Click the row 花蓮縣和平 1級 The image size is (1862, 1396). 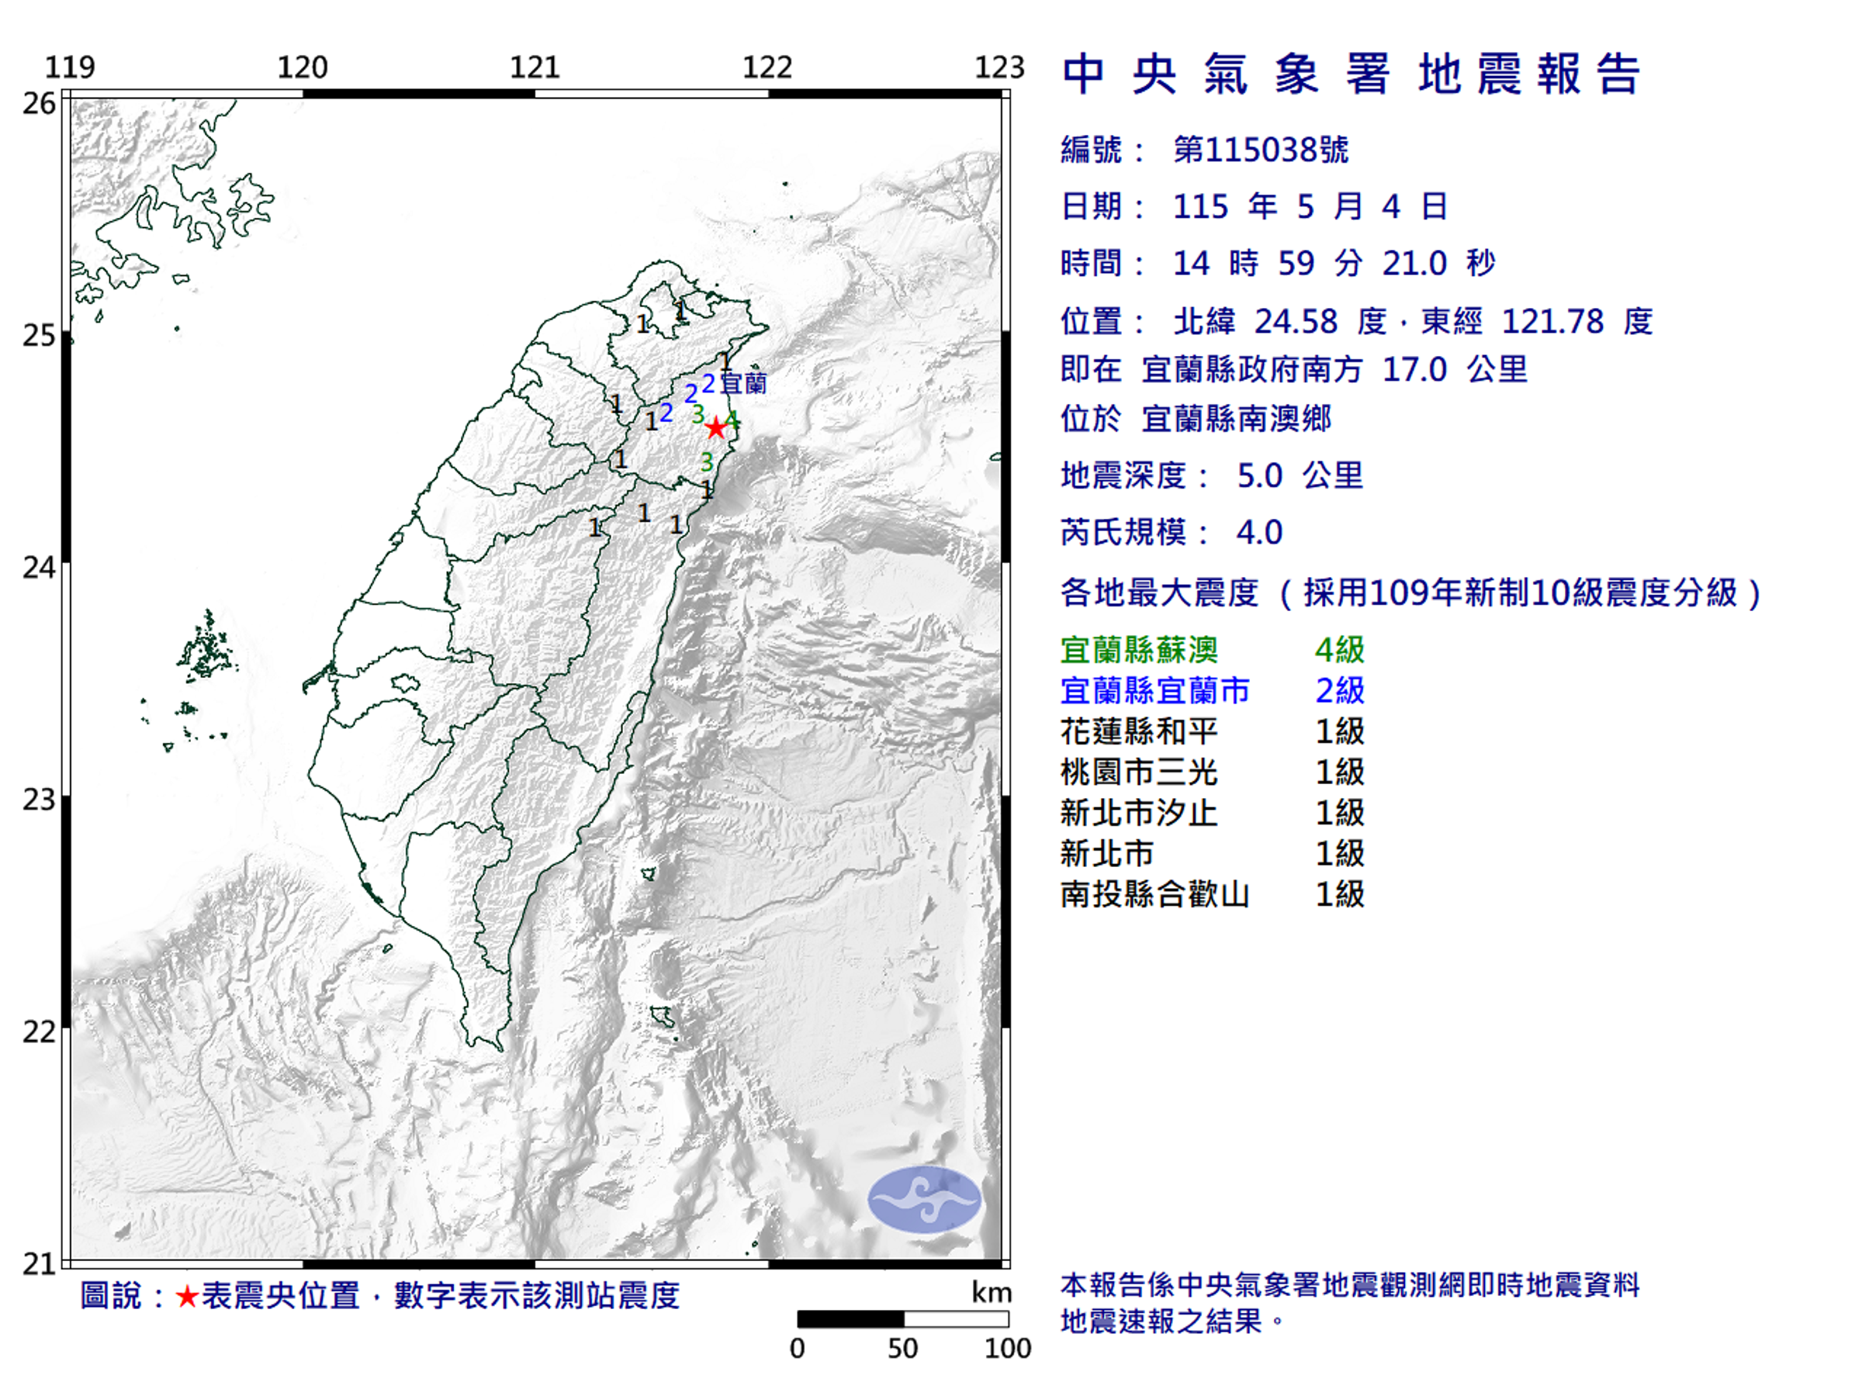pos(1212,731)
